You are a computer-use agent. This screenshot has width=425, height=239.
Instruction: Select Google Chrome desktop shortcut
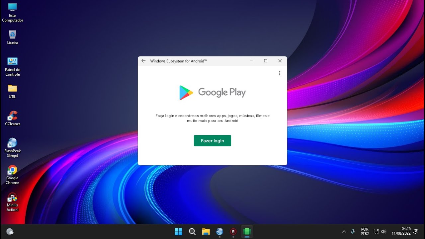13,175
